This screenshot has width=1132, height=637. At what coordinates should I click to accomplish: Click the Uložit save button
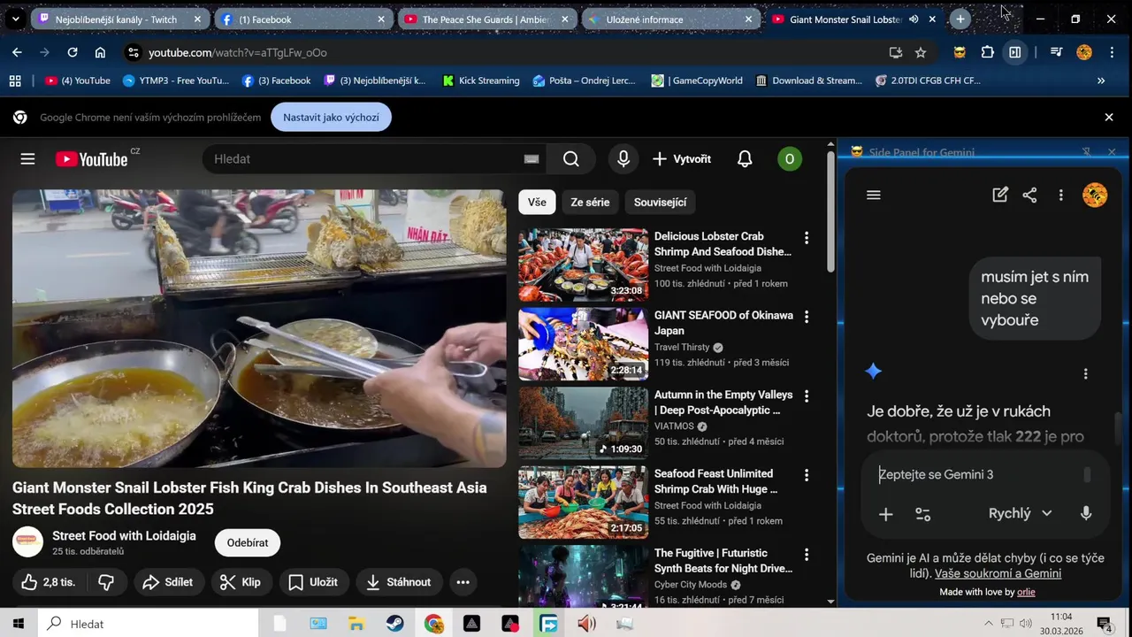click(x=313, y=582)
